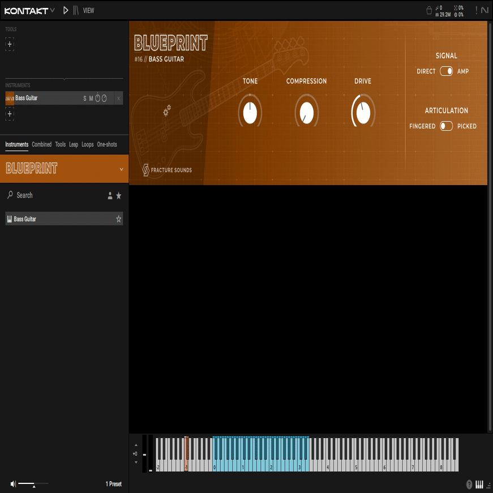The width and height of the screenshot is (493, 493).
Task: Open the help question mark icon
Action: (x=469, y=485)
